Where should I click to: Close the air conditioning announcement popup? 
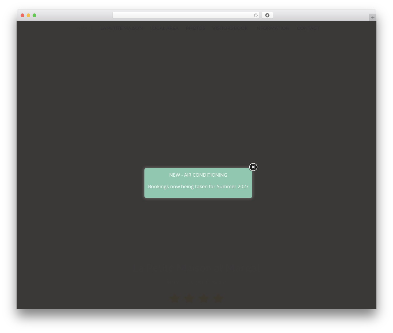(x=253, y=167)
